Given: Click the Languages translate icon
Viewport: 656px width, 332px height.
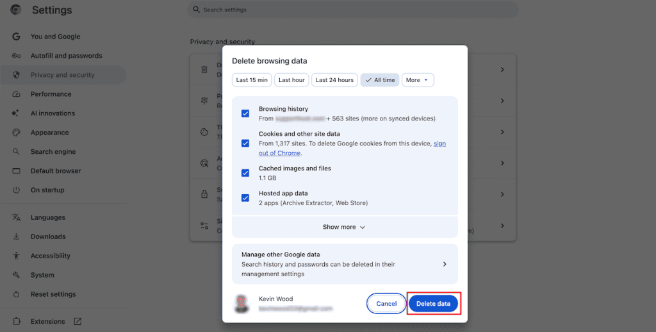Looking at the screenshot, I should [16, 217].
